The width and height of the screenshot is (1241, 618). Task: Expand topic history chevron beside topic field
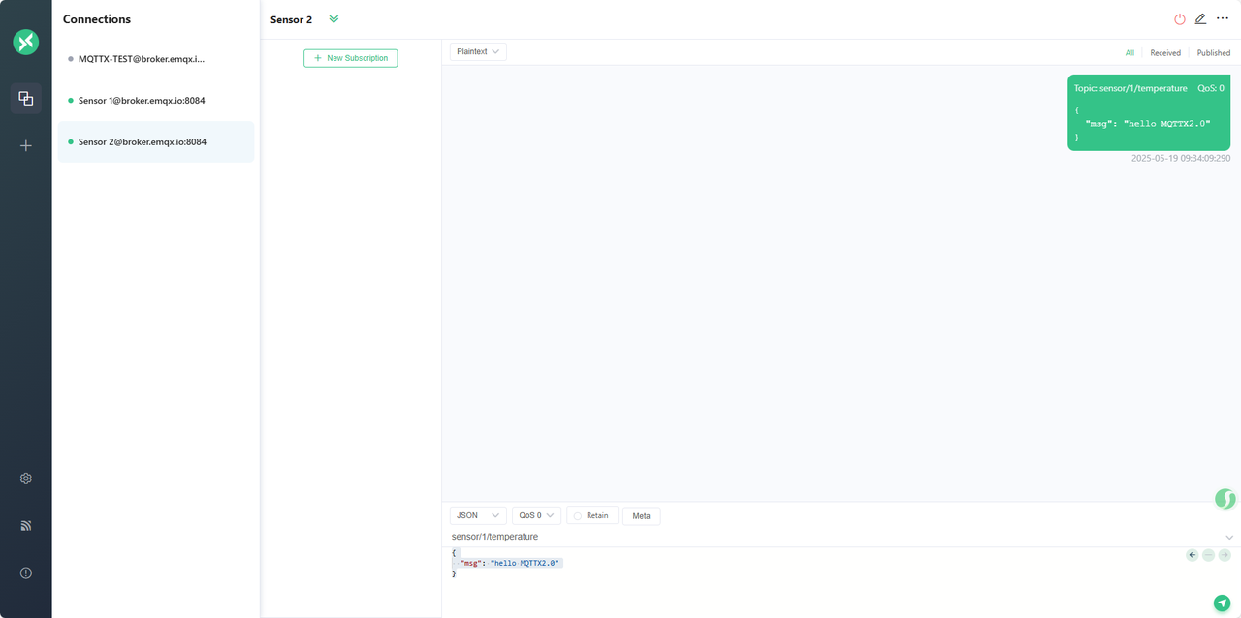coord(1229,537)
